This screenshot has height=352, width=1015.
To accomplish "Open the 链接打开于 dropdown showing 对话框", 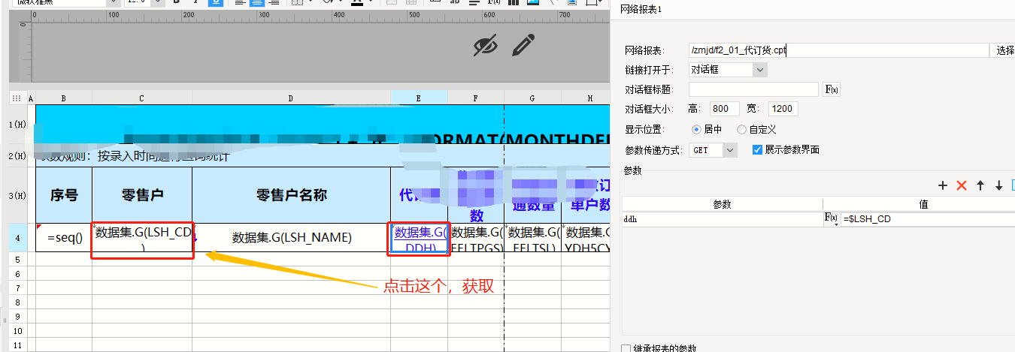I will coord(728,70).
